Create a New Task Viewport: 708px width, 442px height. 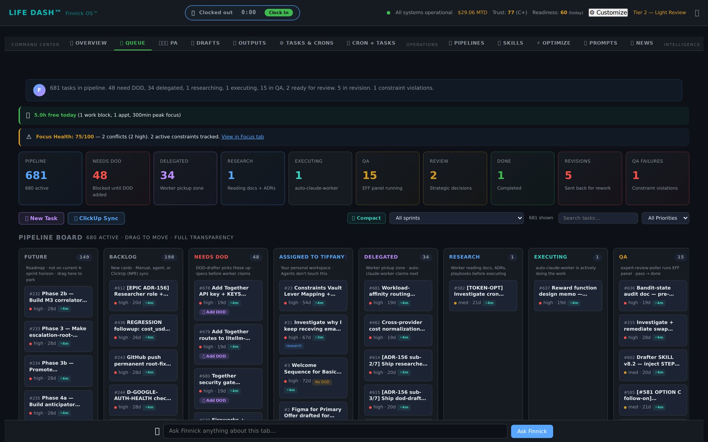[41, 218]
